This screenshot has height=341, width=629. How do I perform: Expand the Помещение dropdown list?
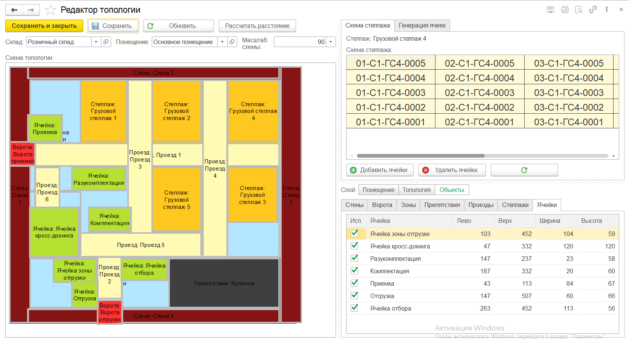(x=222, y=42)
